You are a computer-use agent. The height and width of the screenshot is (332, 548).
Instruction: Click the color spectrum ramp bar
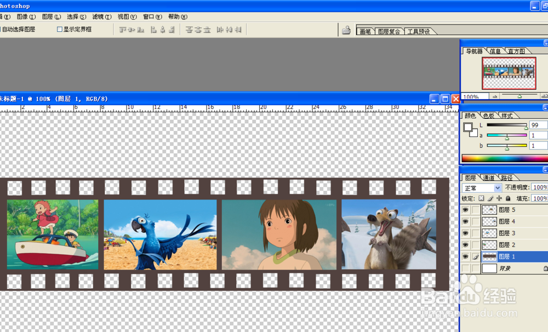click(505, 158)
